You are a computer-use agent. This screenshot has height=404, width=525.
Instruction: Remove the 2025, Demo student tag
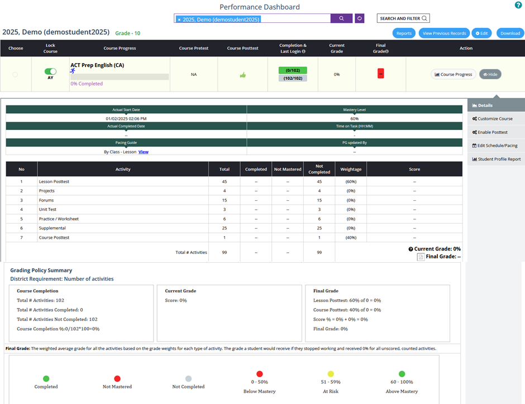click(179, 19)
